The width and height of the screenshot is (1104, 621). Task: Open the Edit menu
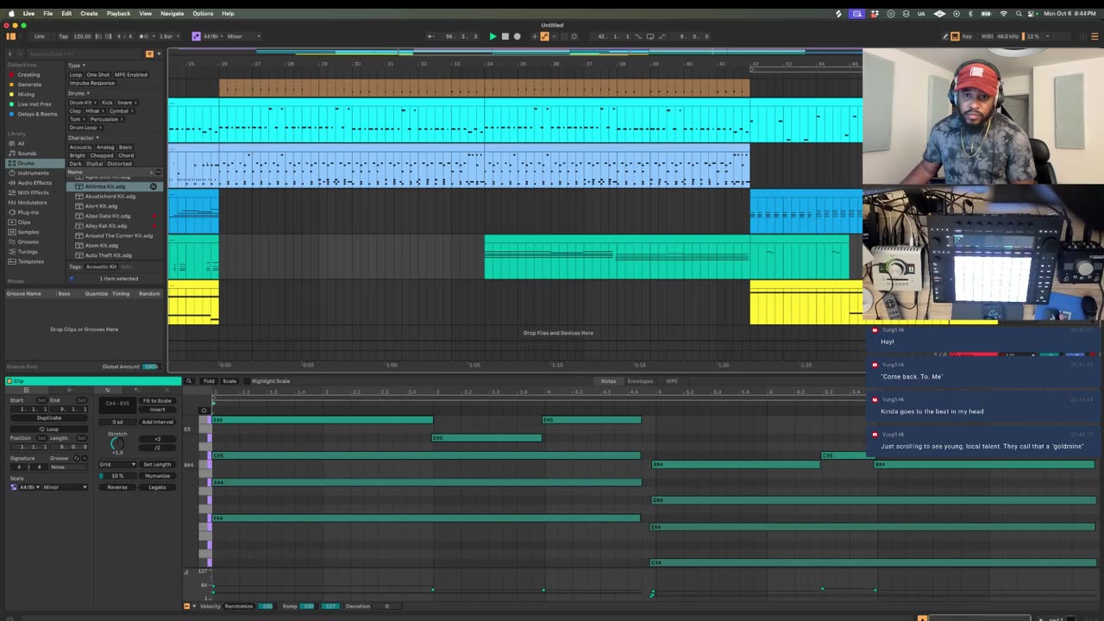pyautogui.click(x=66, y=13)
